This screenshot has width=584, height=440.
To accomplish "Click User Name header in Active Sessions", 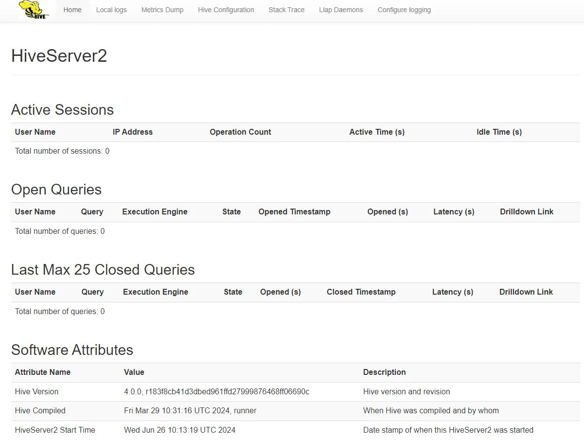I will [x=35, y=132].
